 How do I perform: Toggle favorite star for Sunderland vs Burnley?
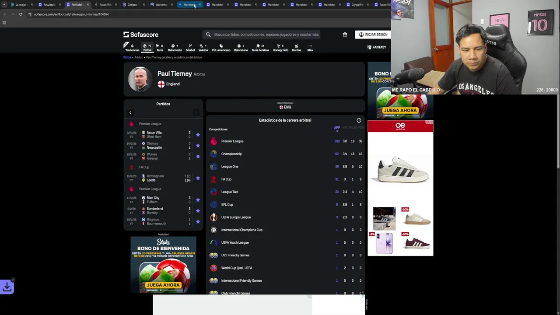click(x=198, y=210)
